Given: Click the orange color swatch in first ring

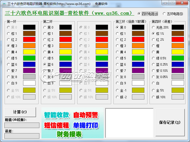Looking at the screenshot, I should click(29, 46).
